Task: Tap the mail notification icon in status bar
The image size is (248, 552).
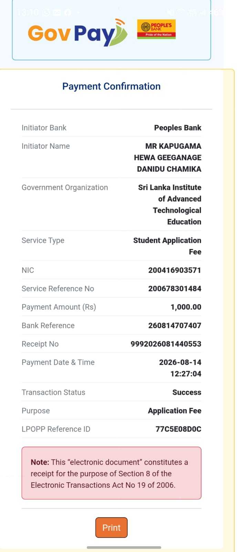Action: 57,12
